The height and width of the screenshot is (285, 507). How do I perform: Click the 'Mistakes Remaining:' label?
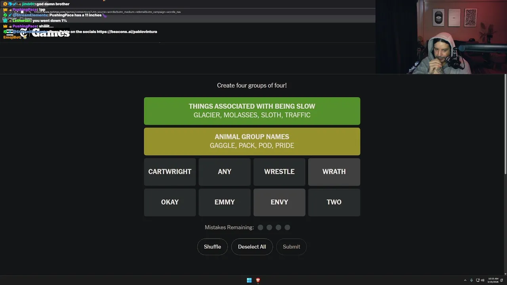229,227
